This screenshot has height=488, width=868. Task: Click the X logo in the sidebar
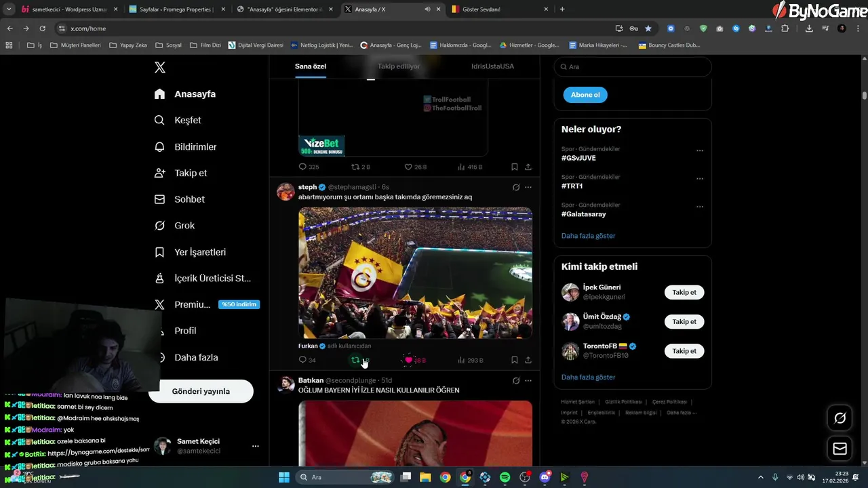point(160,67)
